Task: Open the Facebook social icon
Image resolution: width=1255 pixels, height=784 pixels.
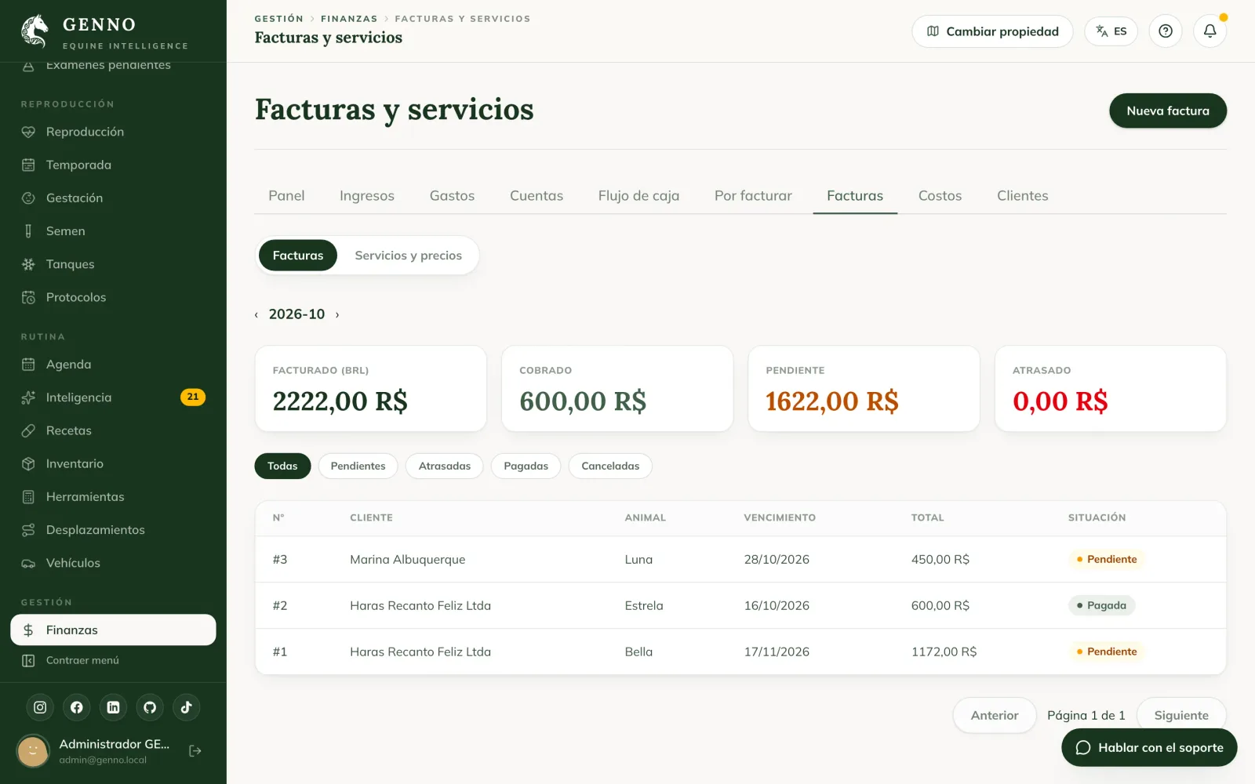Action: click(77, 707)
